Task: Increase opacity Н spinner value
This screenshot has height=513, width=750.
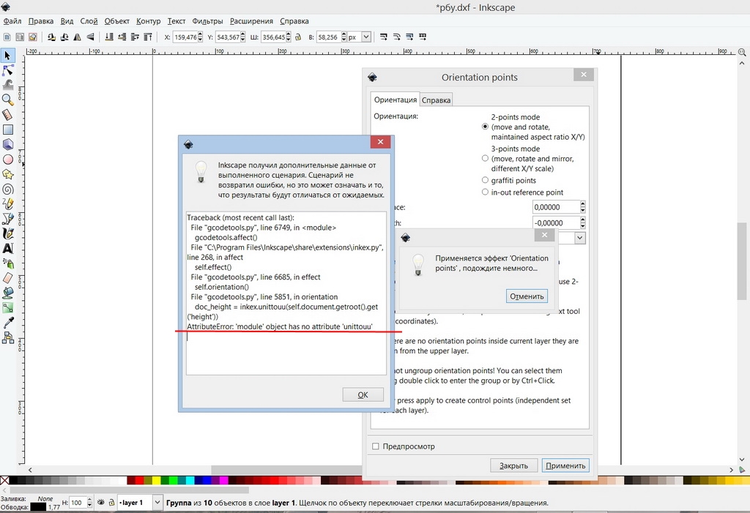Action: click(x=89, y=500)
